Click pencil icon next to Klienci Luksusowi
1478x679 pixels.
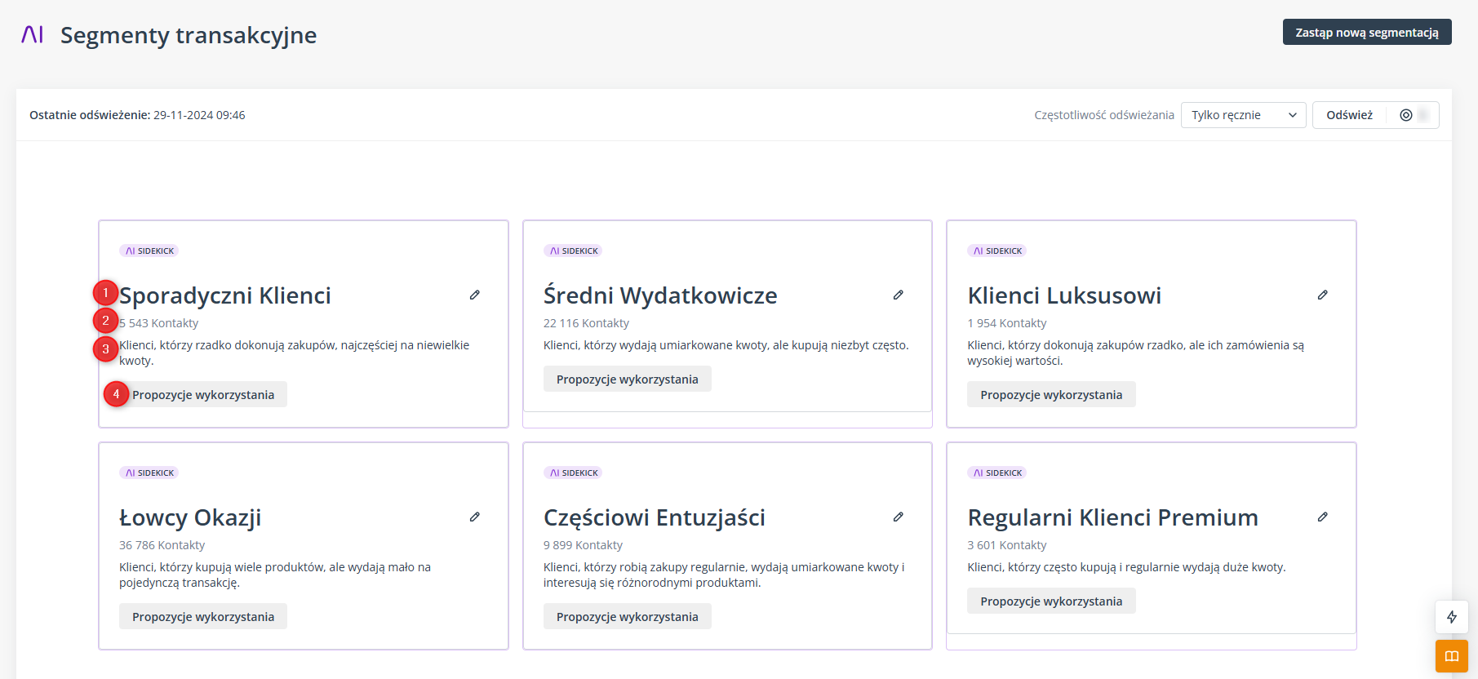[x=1323, y=295]
